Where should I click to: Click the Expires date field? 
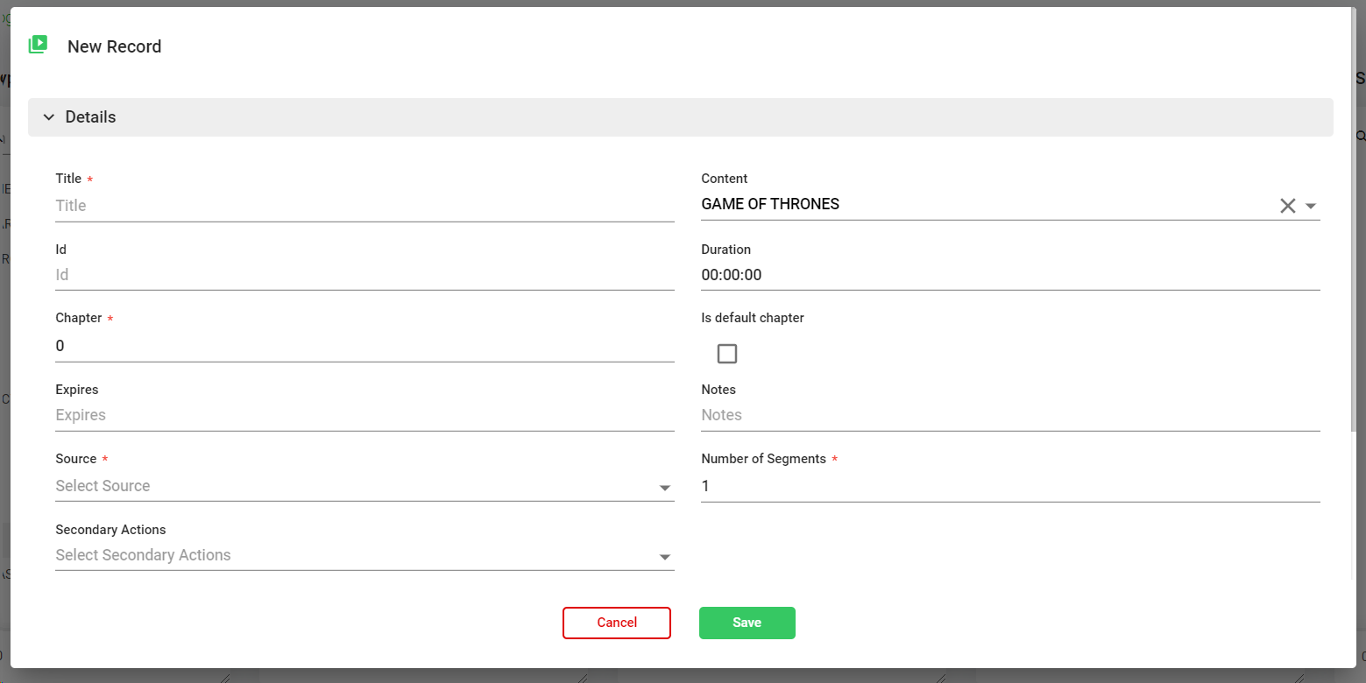click(x=364, y=415)
